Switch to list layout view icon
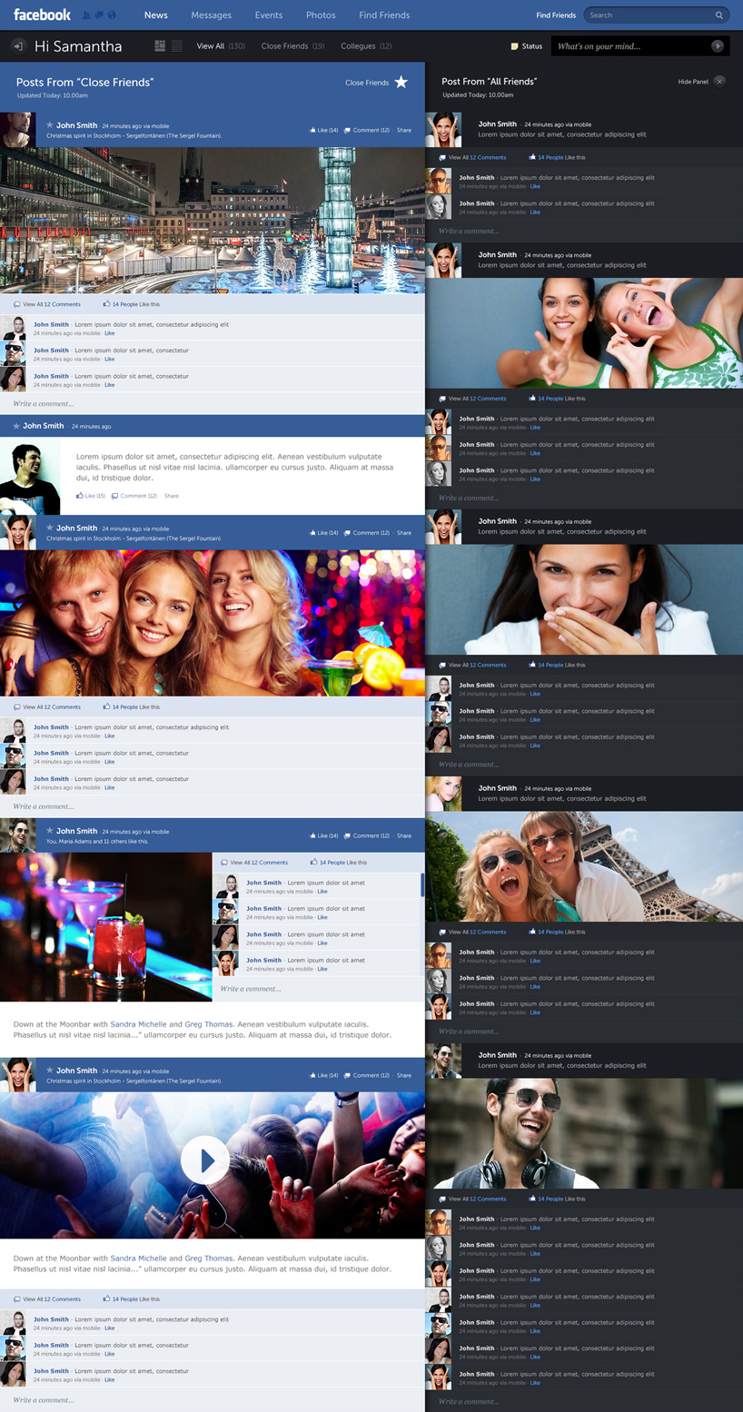The image size is (743, 1412). (176, 46)
